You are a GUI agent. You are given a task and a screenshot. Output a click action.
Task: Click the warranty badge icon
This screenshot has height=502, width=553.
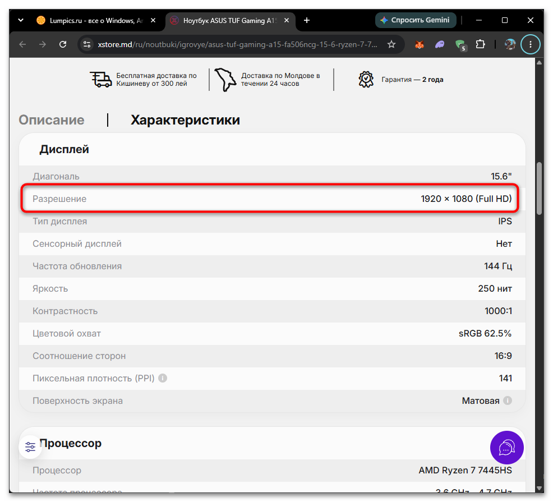point(366,80)
